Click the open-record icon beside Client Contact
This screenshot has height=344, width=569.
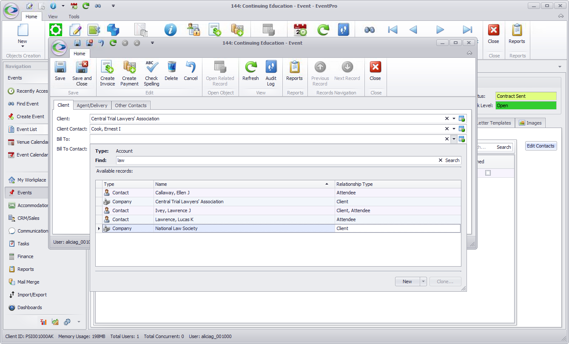[462, 129]
